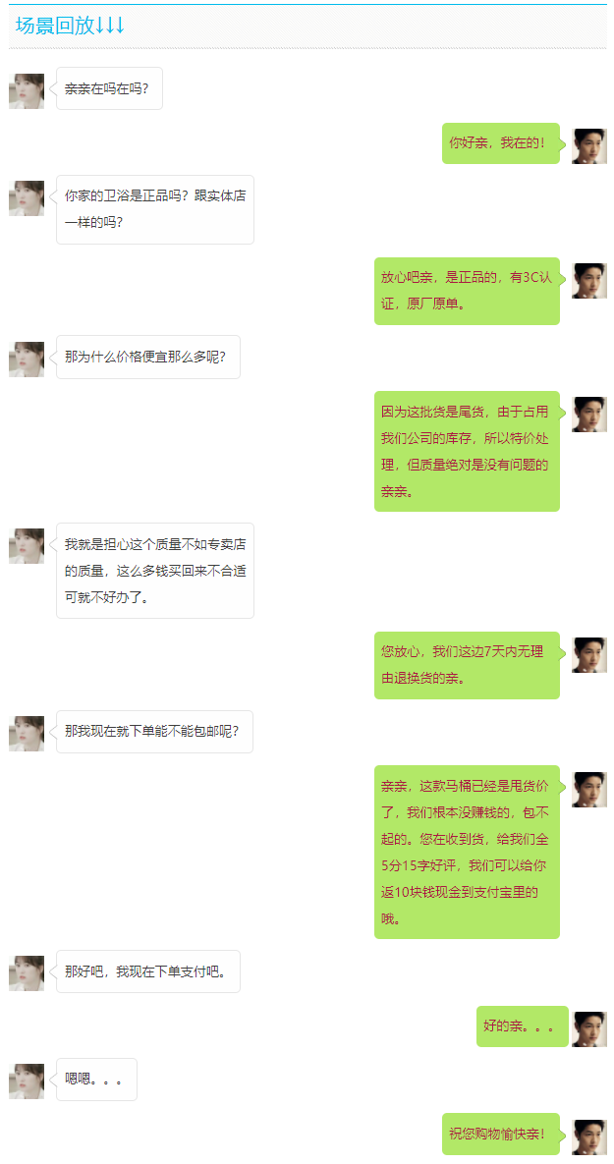Viewport: 614px width, 1164px height.
Task: Click the final green bubble '祝您购物愉快亲!'
Action: pyautogui.click(x=500, y=1134)
